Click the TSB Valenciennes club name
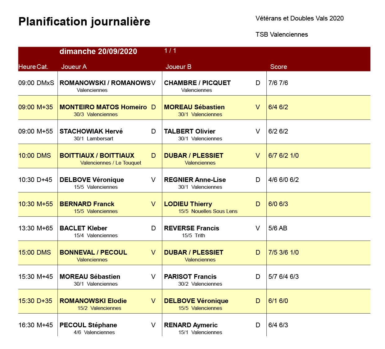This screenshot has height=349, width=385. (282, 34)
